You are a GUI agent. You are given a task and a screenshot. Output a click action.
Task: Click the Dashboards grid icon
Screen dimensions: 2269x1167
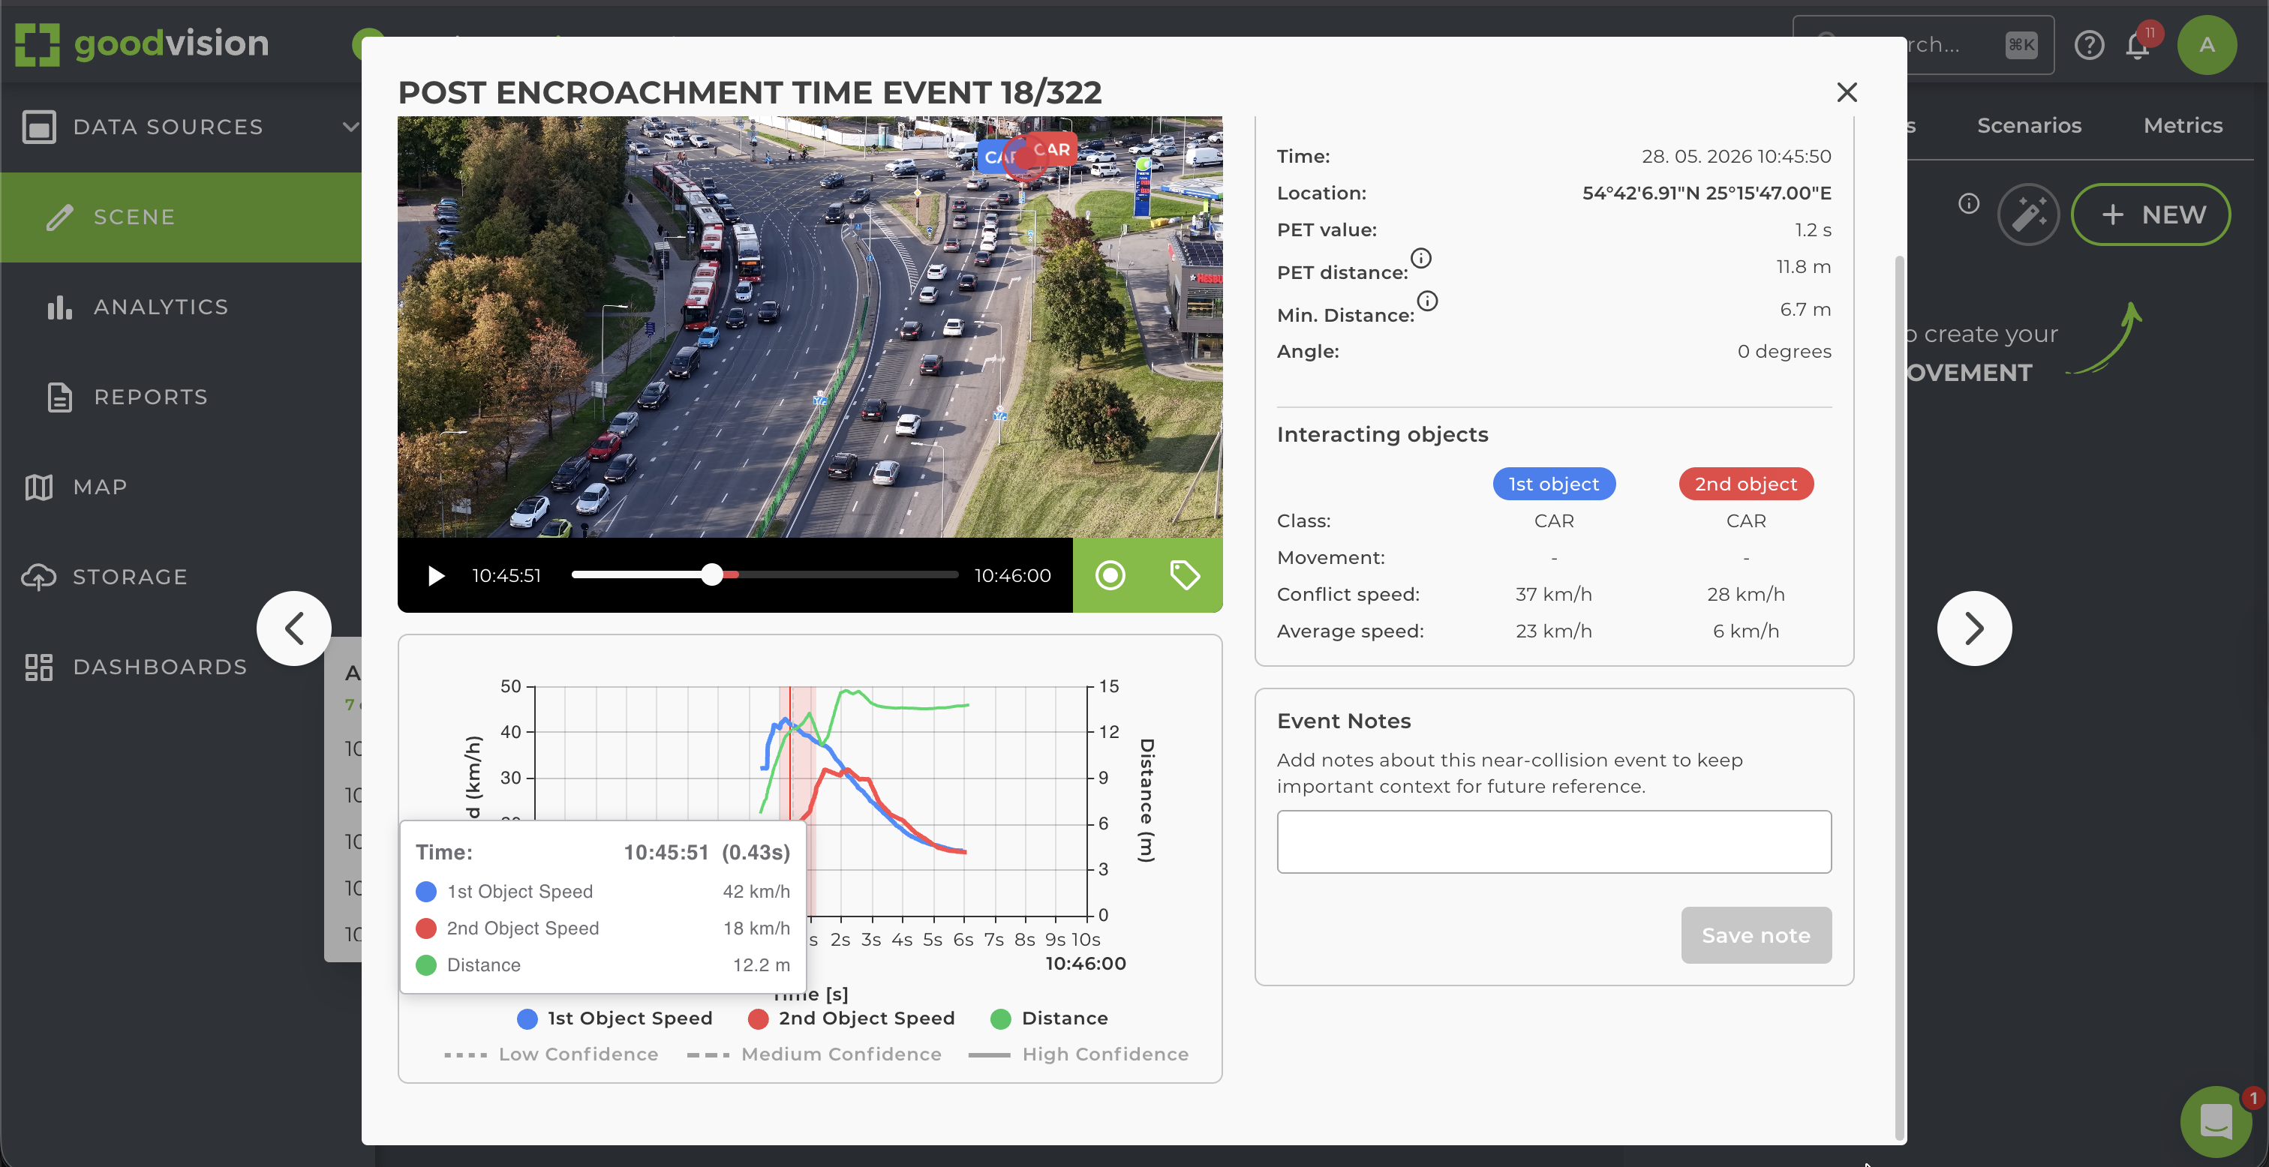tap(39, 667)
